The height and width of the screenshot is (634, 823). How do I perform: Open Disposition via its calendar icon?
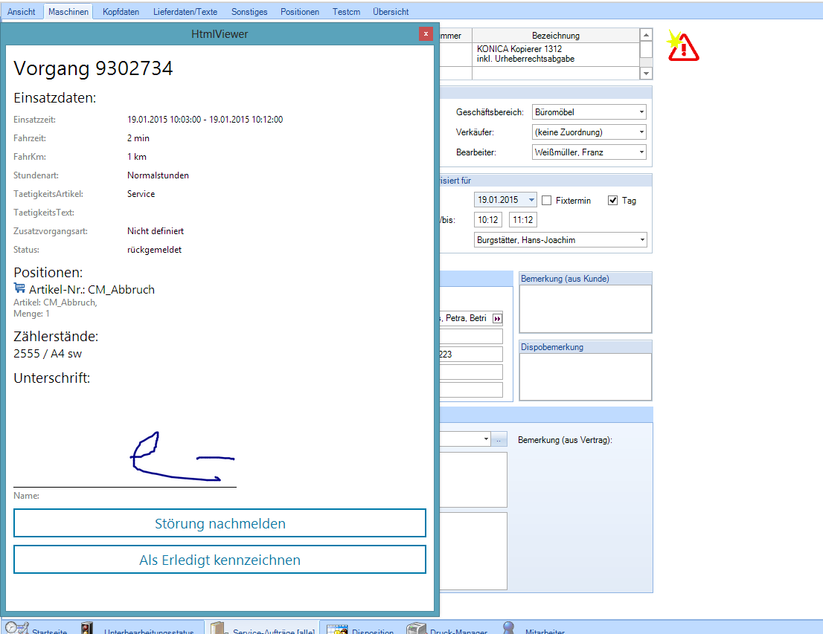click(x=337, y=629)
